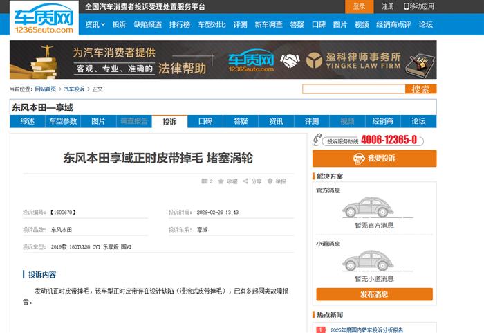This screenshot has height=333, width=484.
Task: Click the 官方消息 car placeholder image
Action: coord(374,207)
